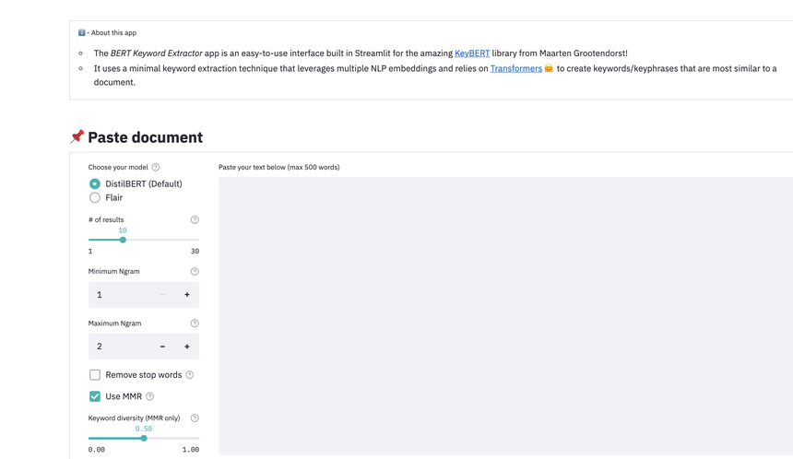Click help icon for # of results
Image resolution: width=793 pixels, height=459 pixels.
pyautogui.click(x=195, y=220)
